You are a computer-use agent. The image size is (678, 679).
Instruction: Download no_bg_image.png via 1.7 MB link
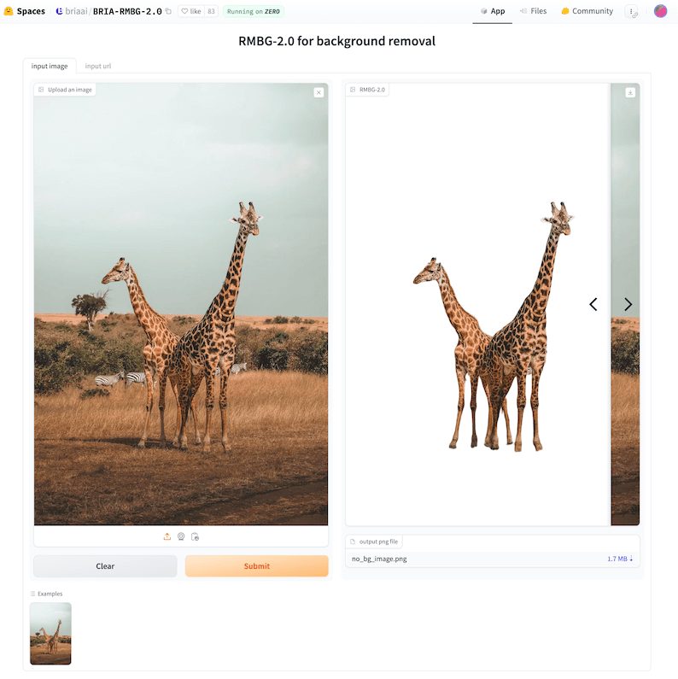click(620, 559)
